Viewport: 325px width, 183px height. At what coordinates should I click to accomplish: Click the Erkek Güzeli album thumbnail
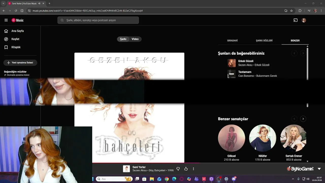[232, 63]
